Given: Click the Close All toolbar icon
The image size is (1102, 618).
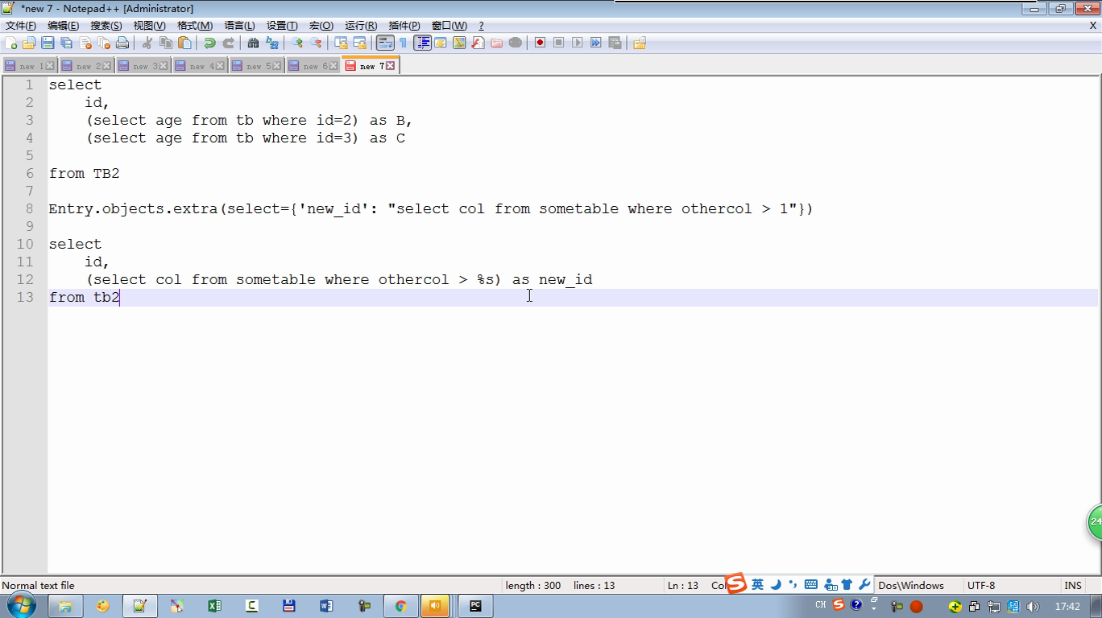Looking at the screenshot, I should pyautogui.click(x=104, y=43).
